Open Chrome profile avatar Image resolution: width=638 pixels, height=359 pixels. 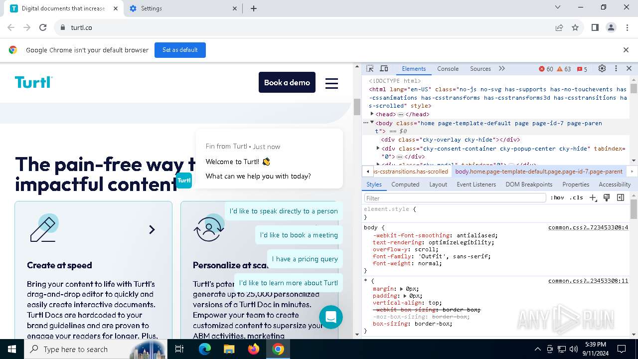pyautogui.click(x=611, y=27)
